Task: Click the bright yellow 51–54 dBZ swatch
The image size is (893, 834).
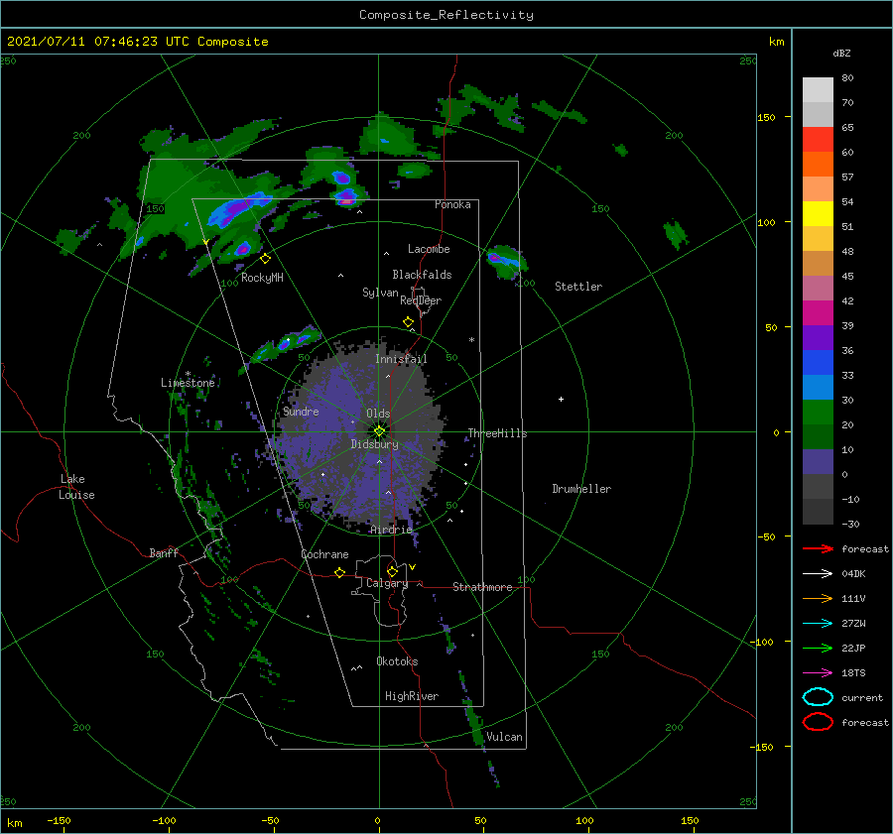Action: tap(818, 214)
